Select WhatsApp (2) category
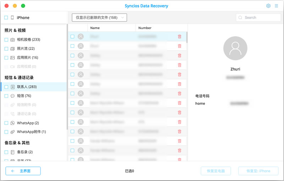The height and width of the screenshot is (181, 284). [34, 123]
